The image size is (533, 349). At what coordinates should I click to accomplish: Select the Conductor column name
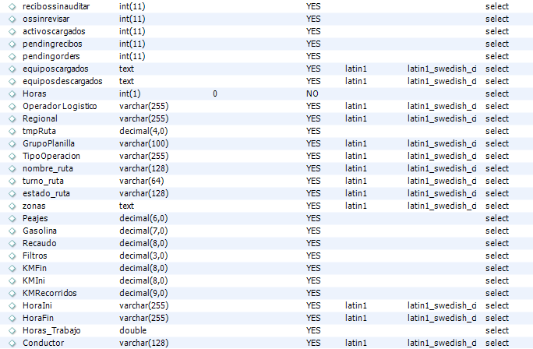tap(43, 343)
